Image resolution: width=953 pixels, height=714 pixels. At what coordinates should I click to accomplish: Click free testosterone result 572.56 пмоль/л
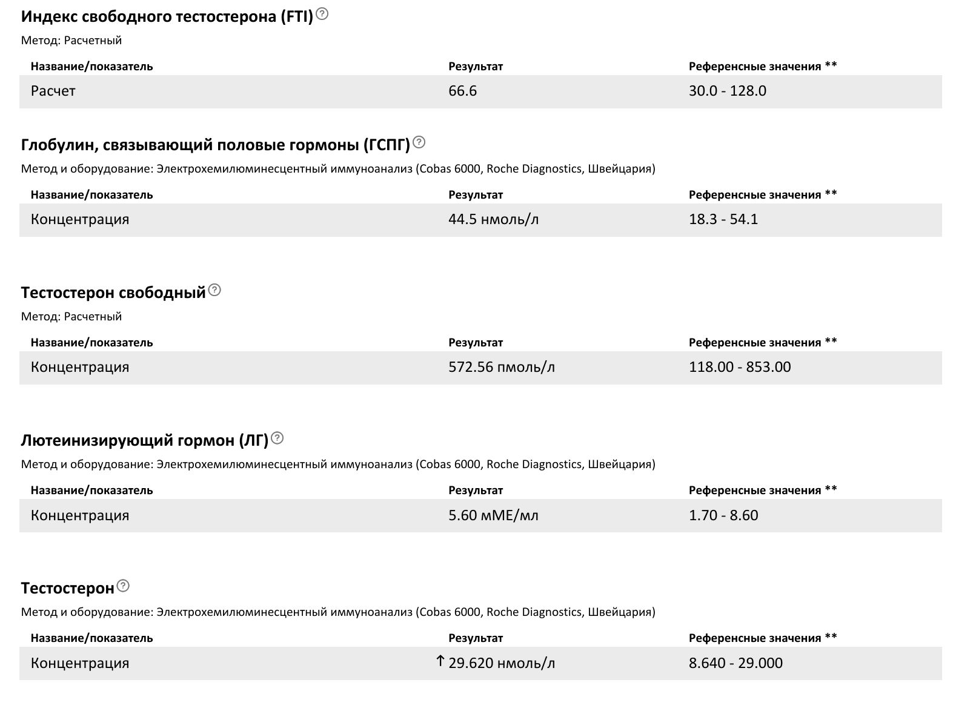[501, 367]
